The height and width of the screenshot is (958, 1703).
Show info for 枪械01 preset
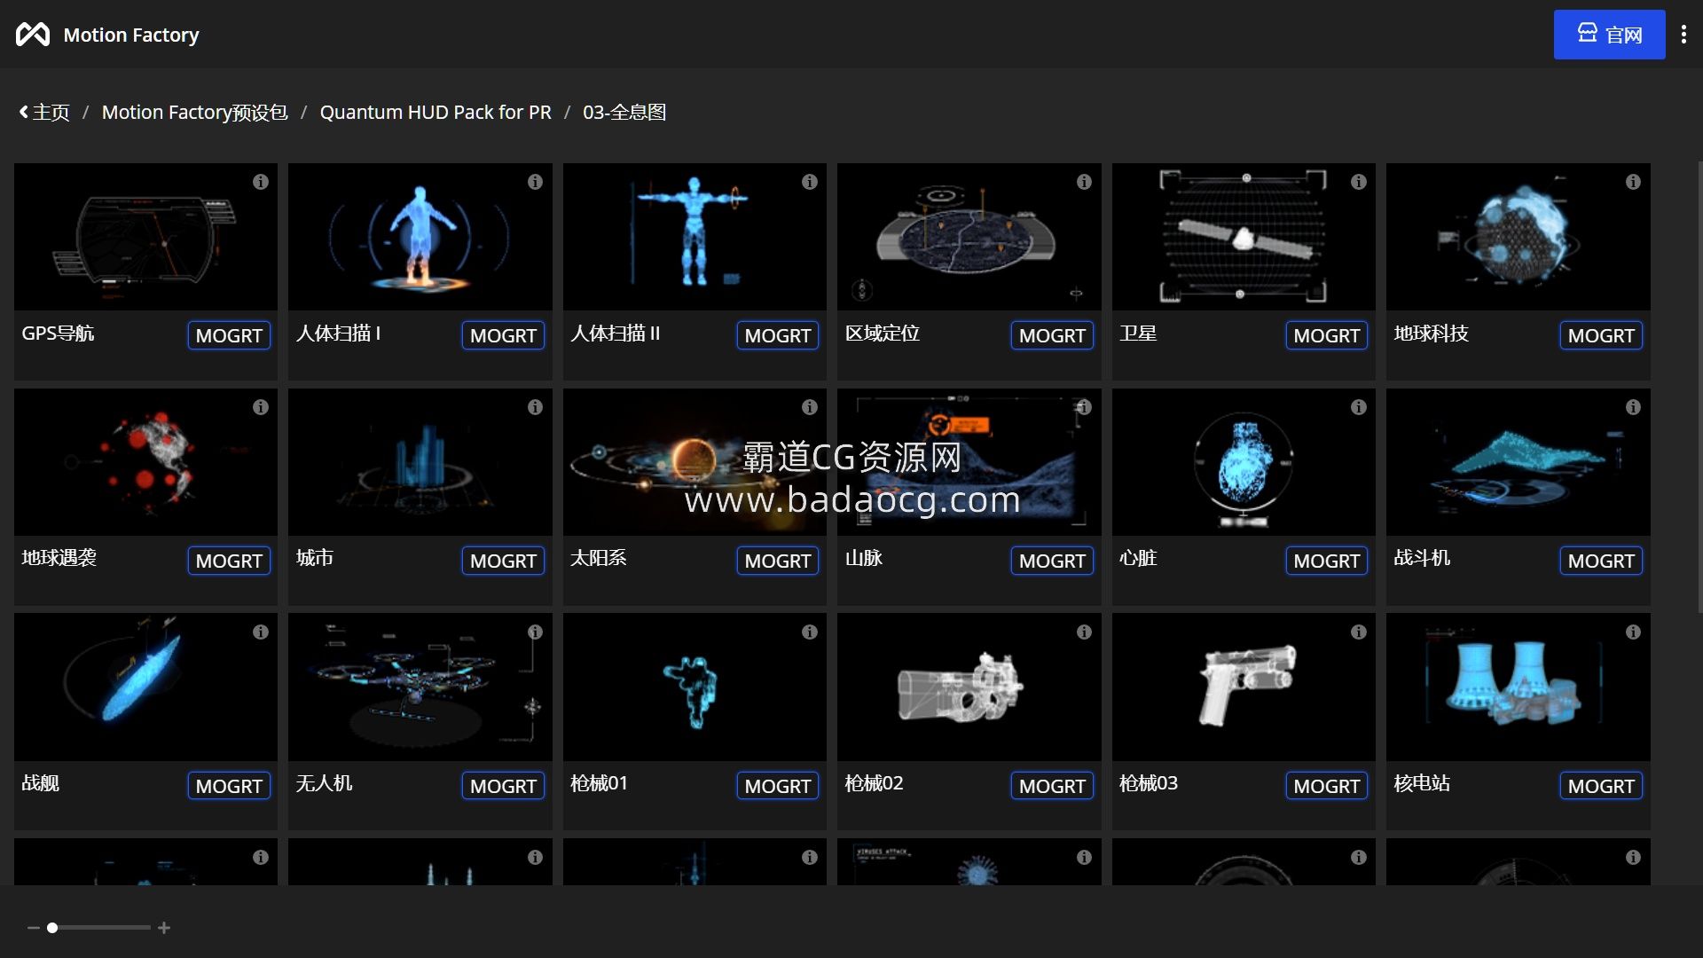[809, 632]
